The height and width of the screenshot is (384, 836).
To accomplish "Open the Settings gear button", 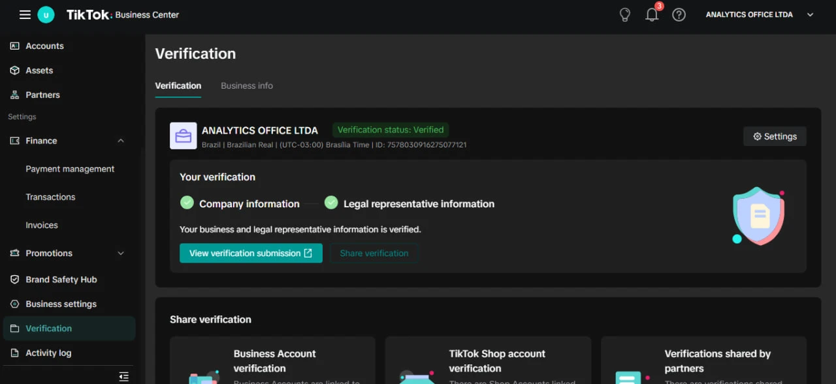I will (775, 136).
